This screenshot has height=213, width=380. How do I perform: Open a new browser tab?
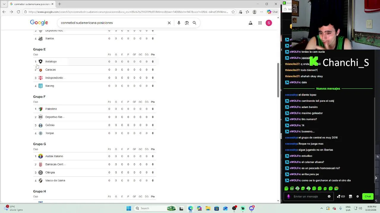pos(59,4)
